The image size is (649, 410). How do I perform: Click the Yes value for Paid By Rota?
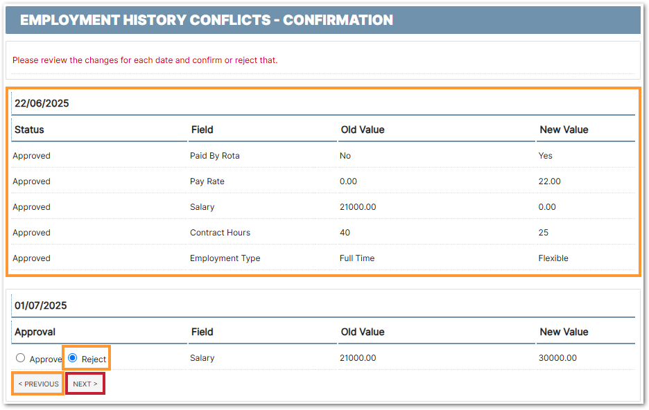pyautogui.click(x=546, y=156)
